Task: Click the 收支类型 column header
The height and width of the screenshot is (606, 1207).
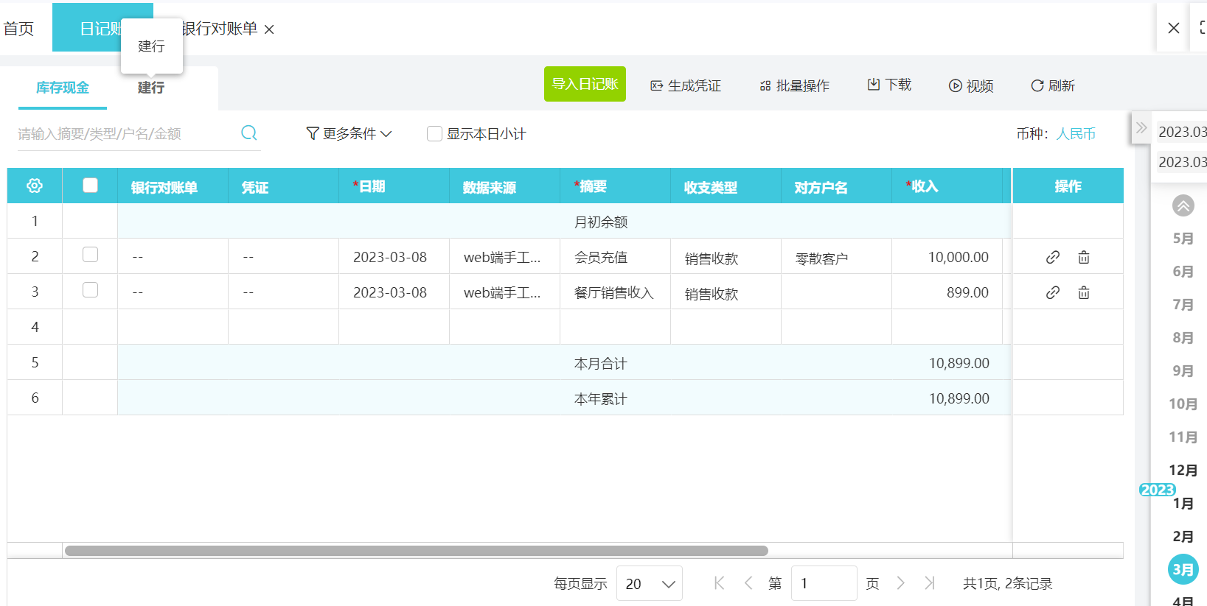Action: tap(726, 186)
